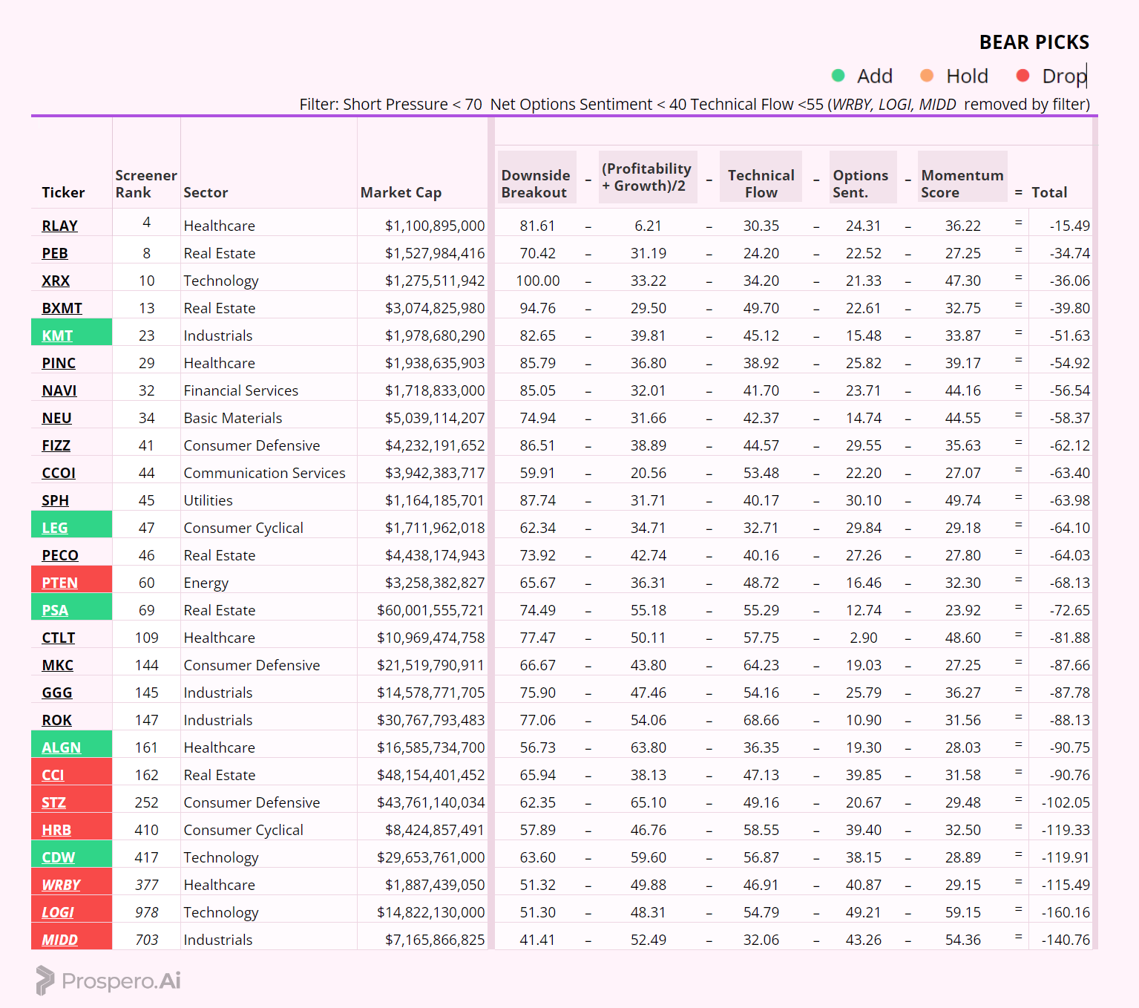The width and height of the screenshot is (1139, 1008).
Task: Open the red STZ ticker link
Action: pyautogui.click(x=53, y=802)
